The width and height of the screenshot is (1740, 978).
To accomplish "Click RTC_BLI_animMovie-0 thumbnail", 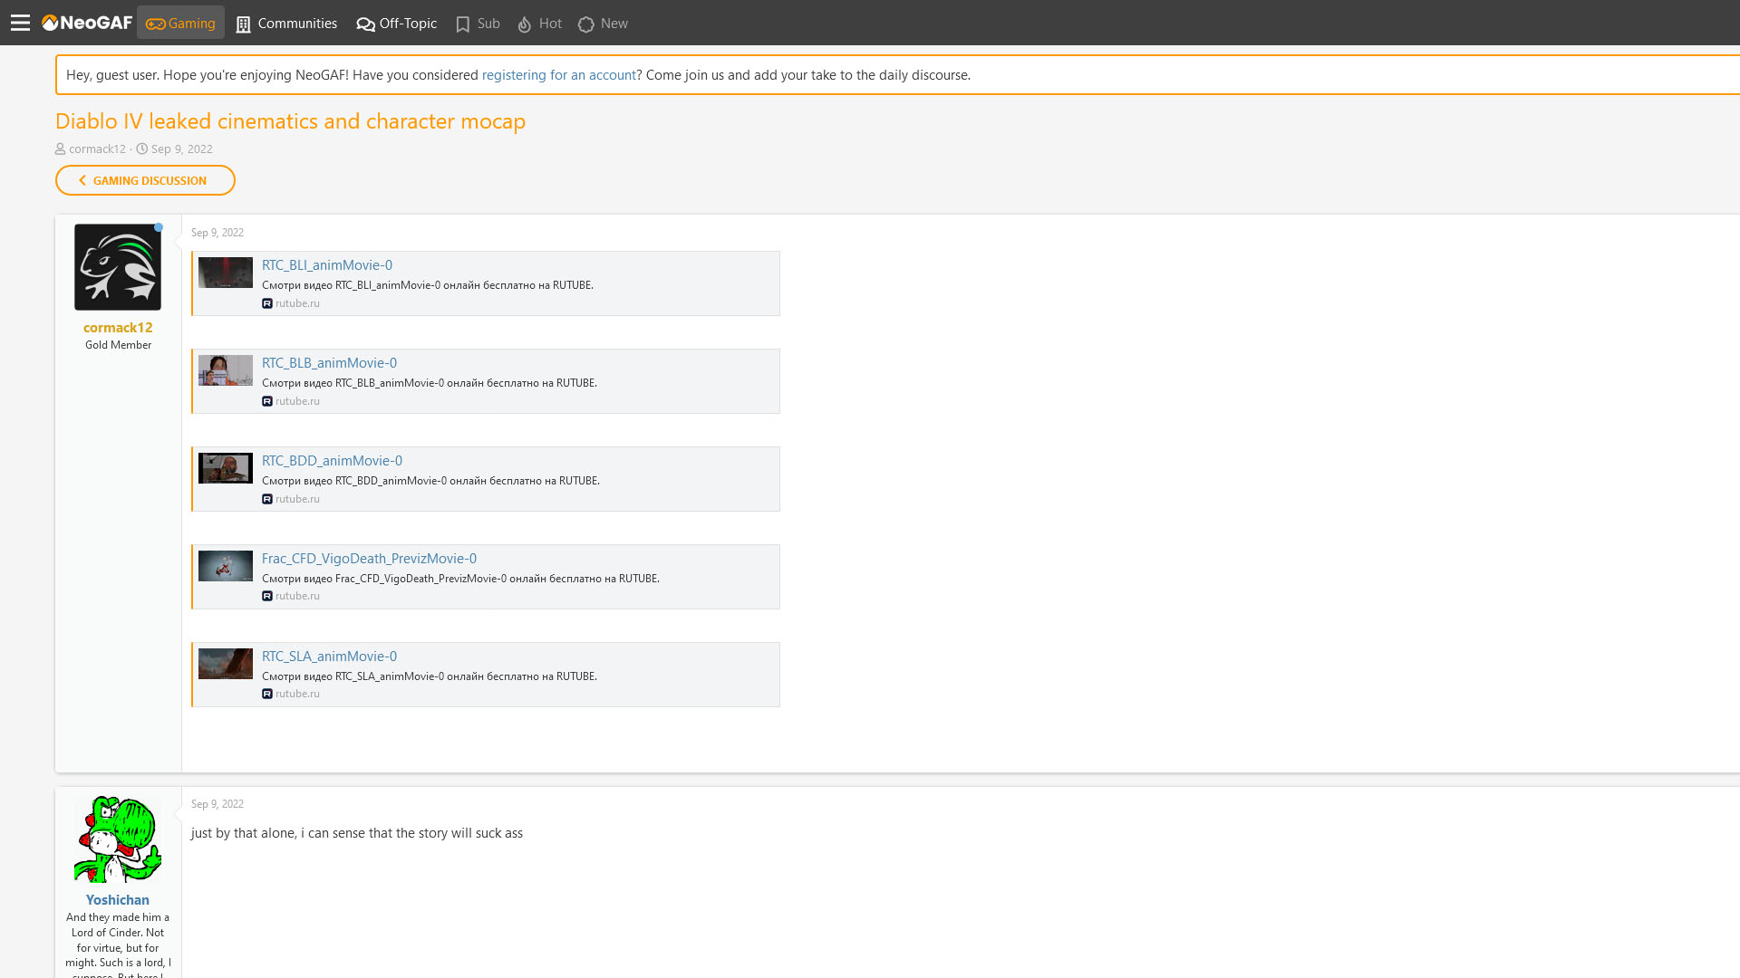I will [226, 273].
